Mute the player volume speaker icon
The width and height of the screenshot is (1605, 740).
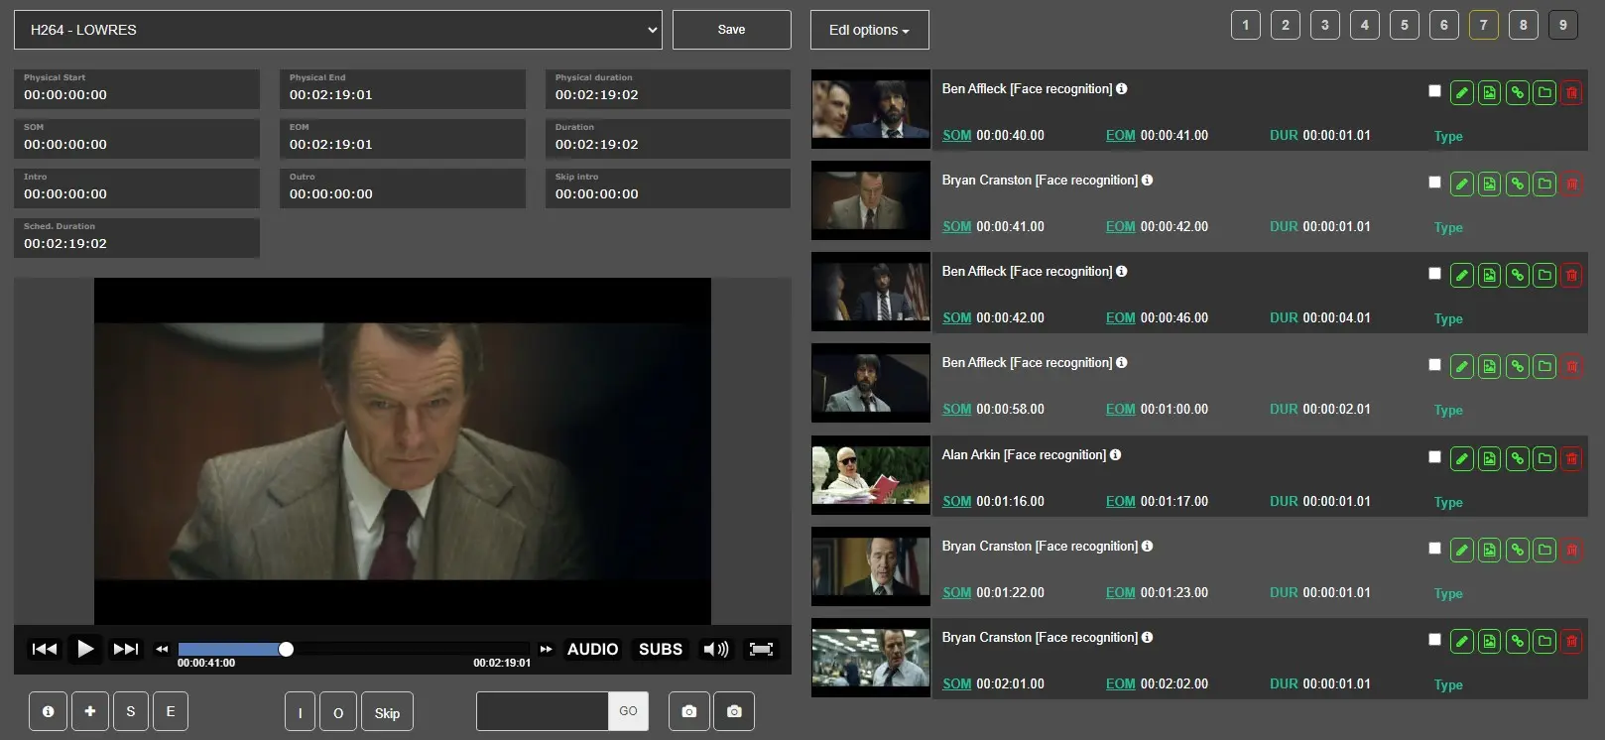tap(715, 649)
